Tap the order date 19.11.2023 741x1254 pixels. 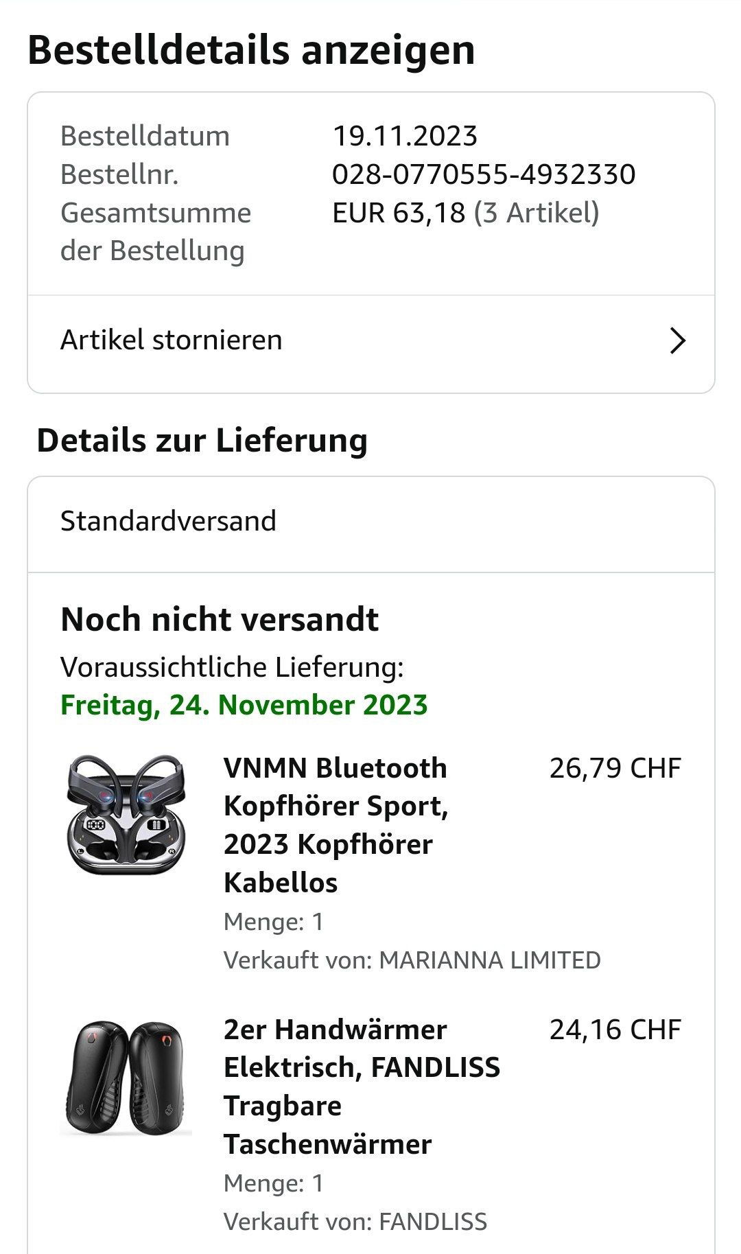tap(405, 136)
